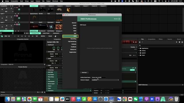Click the files browser up/home icon

[x=140, y=42]
